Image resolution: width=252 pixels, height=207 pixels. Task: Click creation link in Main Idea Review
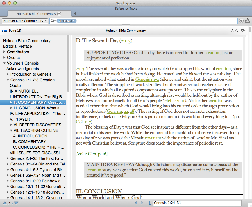[94, 170]
